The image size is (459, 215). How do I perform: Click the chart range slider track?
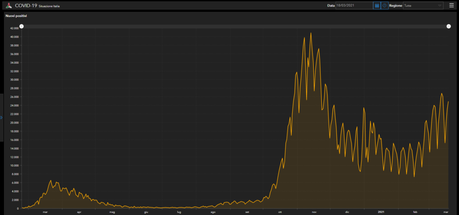pyautogui.click(x=235, y=26)
